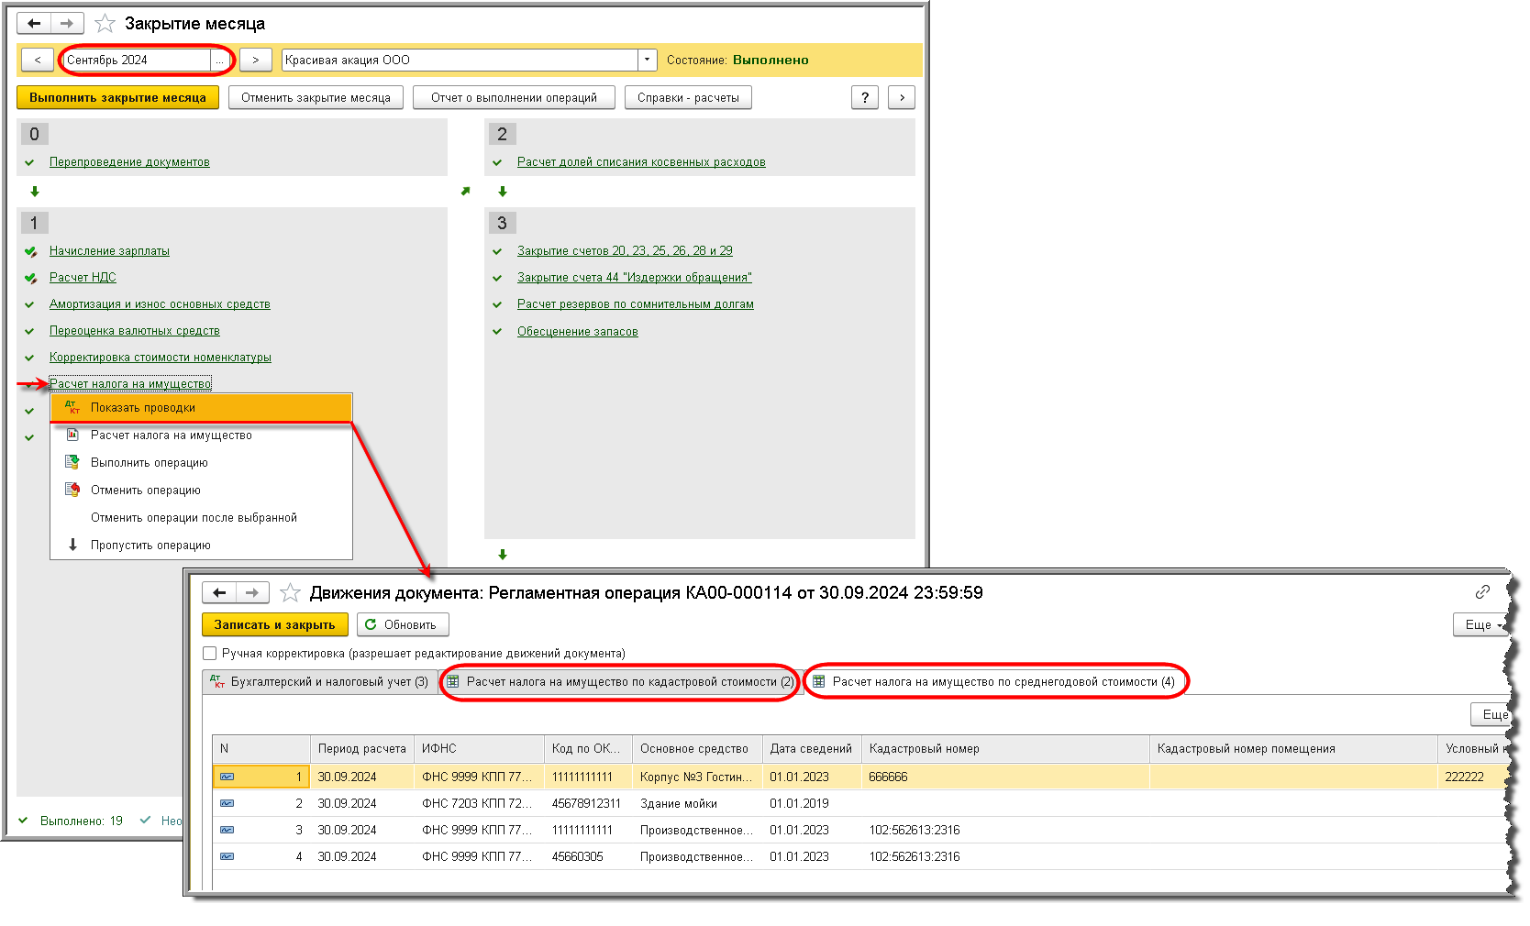
Task: Click Выполнено: 19 status indicator
Action: pos(72,821)
